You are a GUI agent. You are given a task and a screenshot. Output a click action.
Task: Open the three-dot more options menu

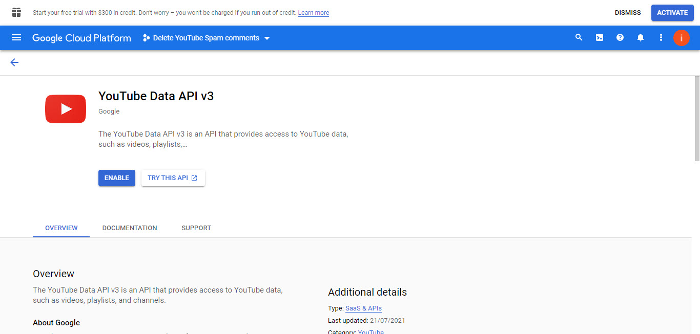(x=661, y=38)
